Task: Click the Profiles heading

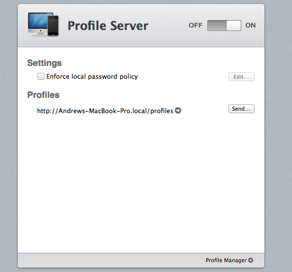Action: tap(43, 95)
